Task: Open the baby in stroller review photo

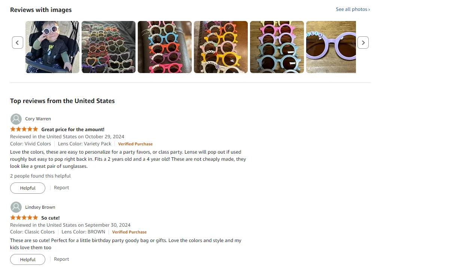Action: coord(52,47)
